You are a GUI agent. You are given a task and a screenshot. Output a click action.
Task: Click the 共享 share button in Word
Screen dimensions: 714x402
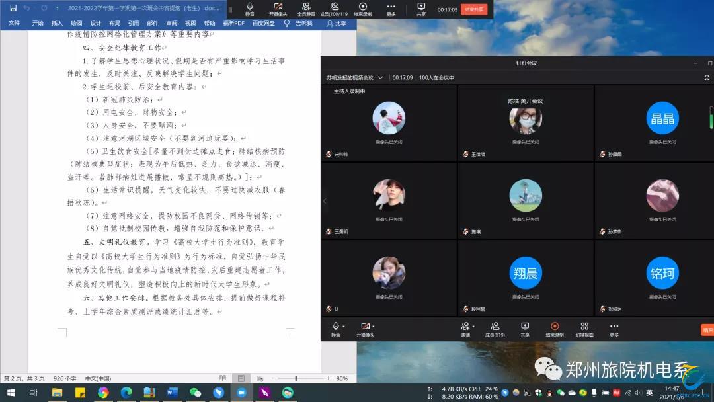336,23
